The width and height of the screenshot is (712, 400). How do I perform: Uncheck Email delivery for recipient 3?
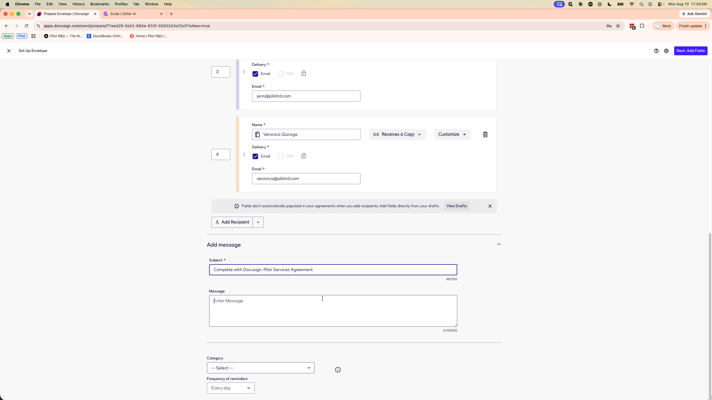[x=255, y=74]
